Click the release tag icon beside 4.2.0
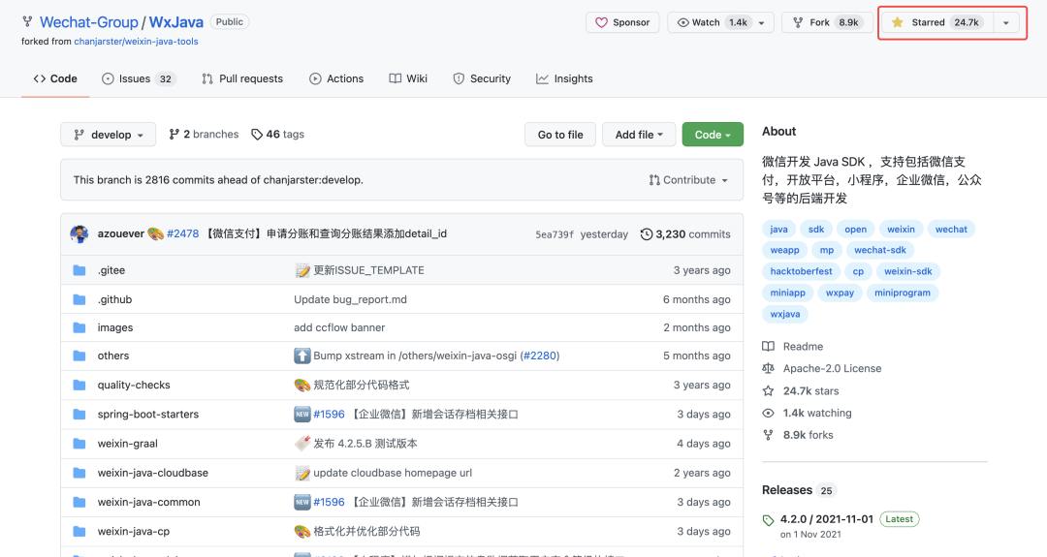This screenshot has width=1047, height=557. point(768,520)
